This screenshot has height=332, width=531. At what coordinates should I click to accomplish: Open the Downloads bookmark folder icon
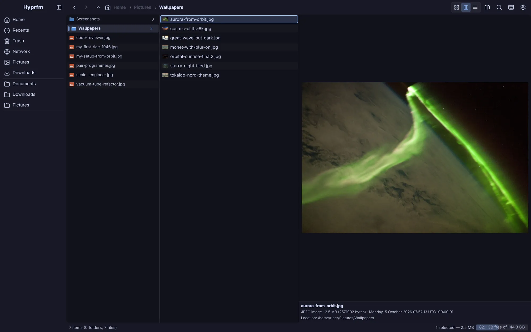tap(7, 95)
